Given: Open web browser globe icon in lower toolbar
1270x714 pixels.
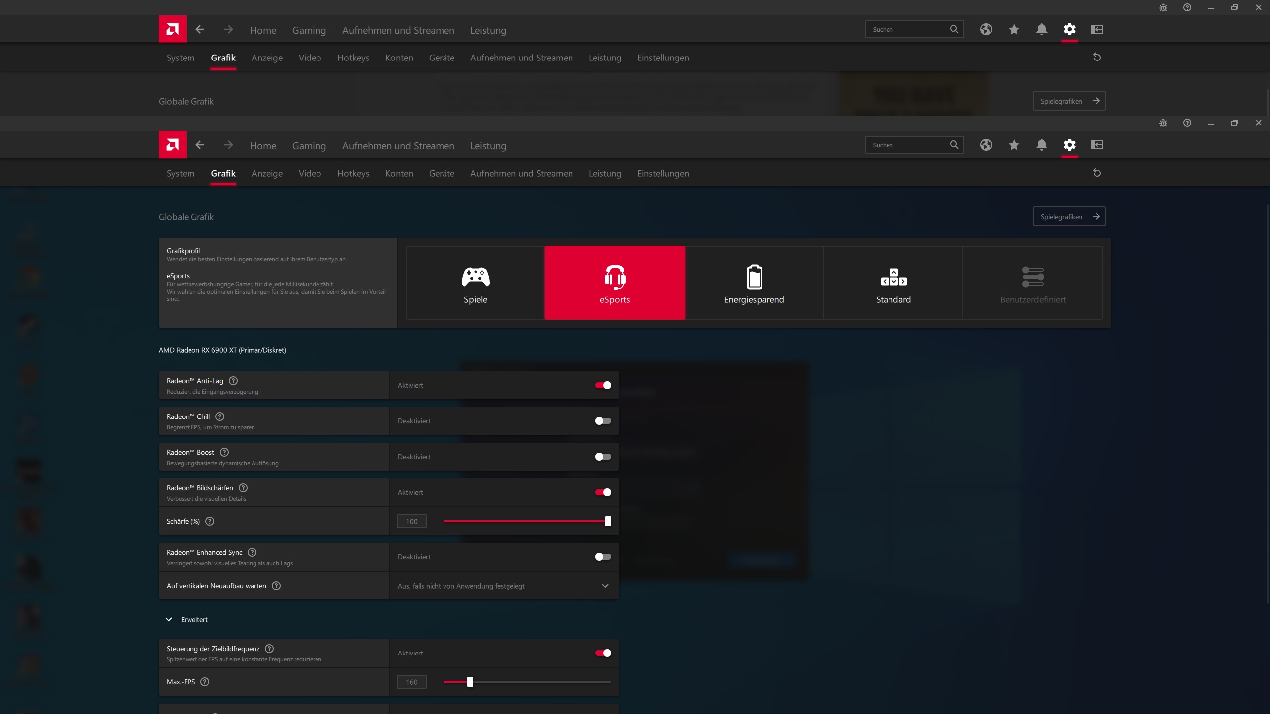Looking at the screenshot, I should 986,145.
